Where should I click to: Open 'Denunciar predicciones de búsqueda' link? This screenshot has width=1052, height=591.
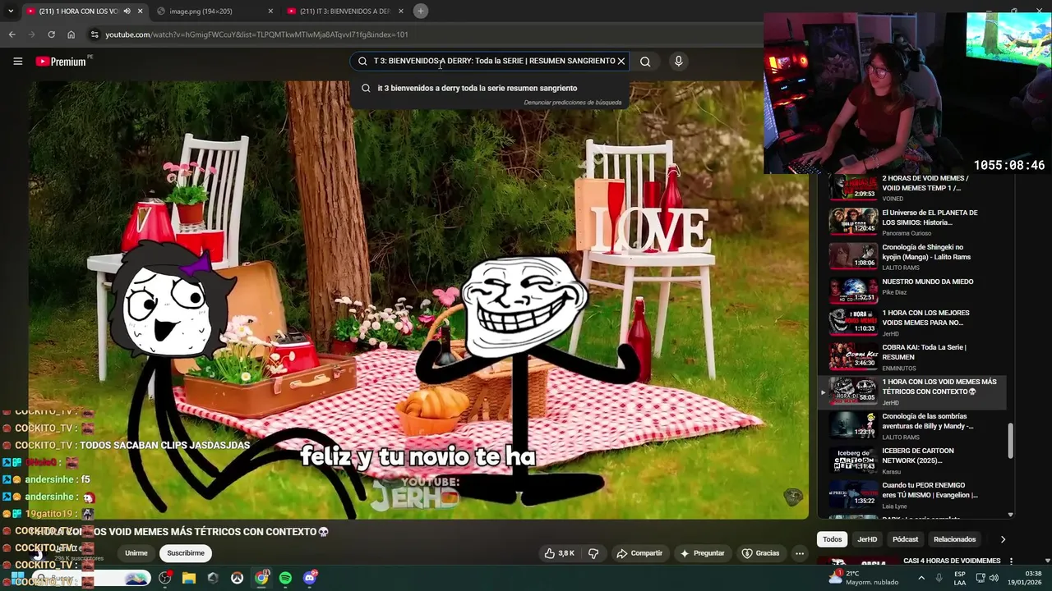[x=572, y=103]
